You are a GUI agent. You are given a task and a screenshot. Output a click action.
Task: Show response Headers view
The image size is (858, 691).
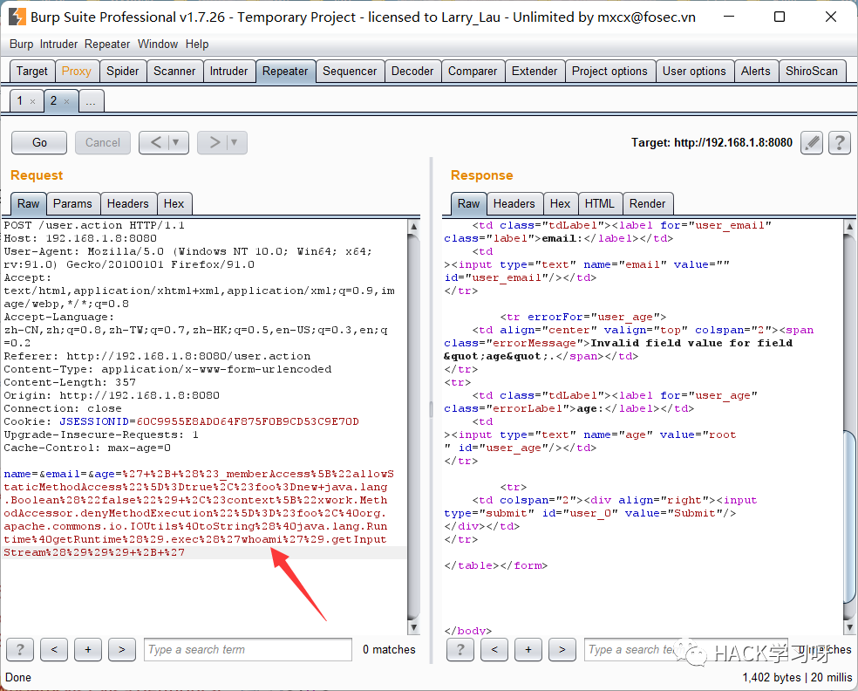tap(514, 203)
